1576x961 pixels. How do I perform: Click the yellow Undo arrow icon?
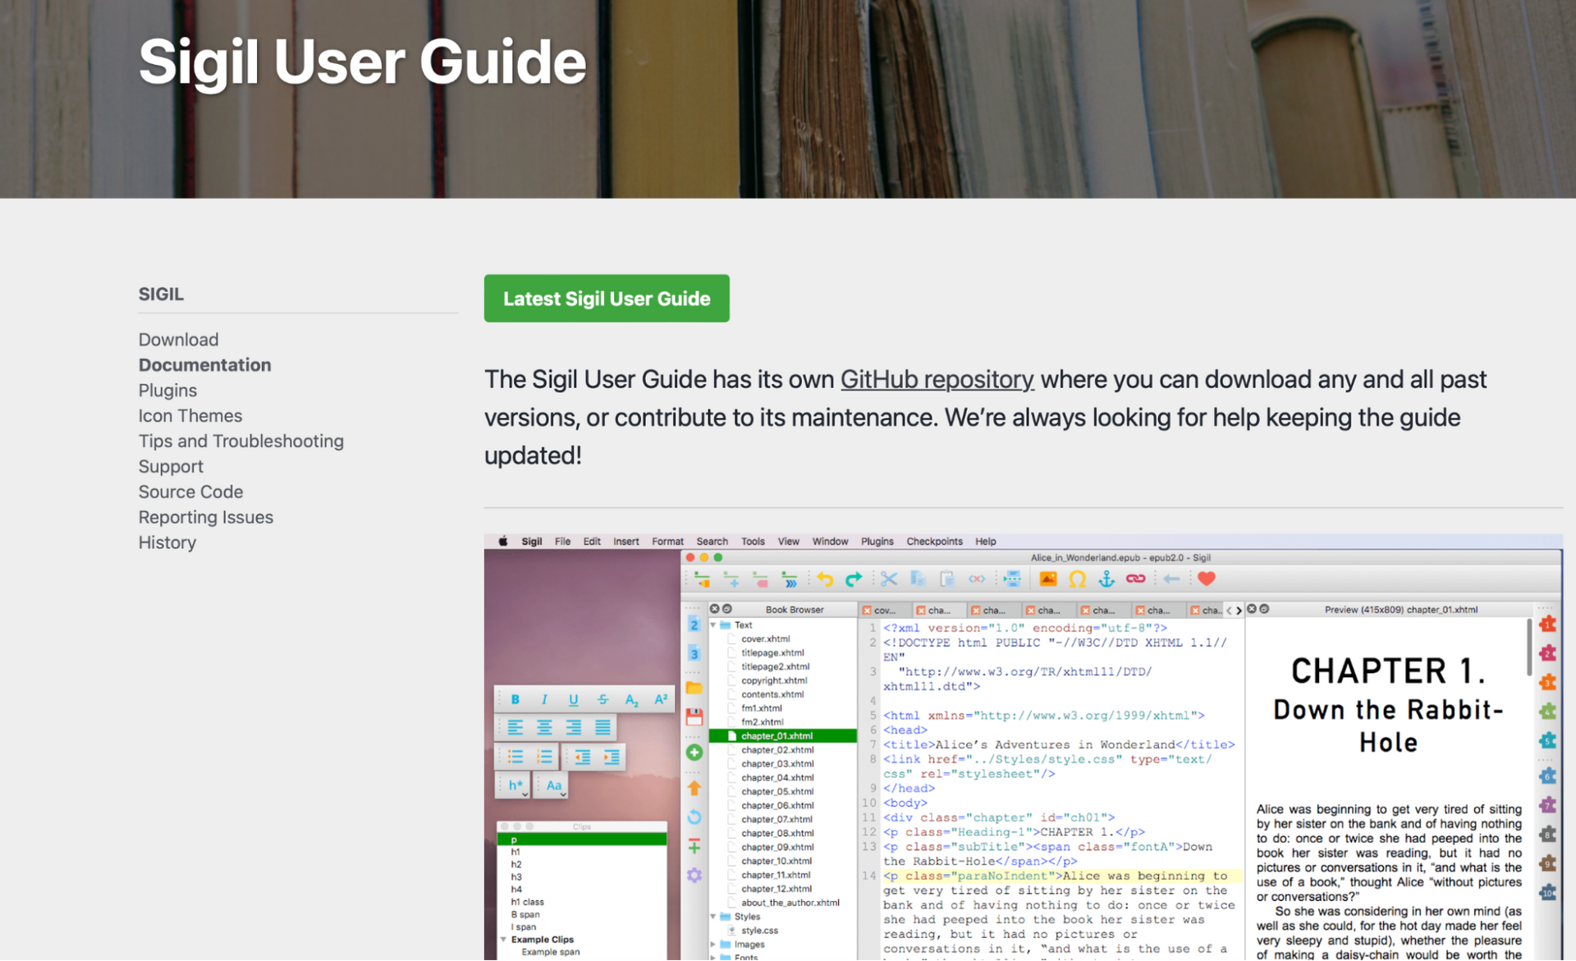pos(825,579)
